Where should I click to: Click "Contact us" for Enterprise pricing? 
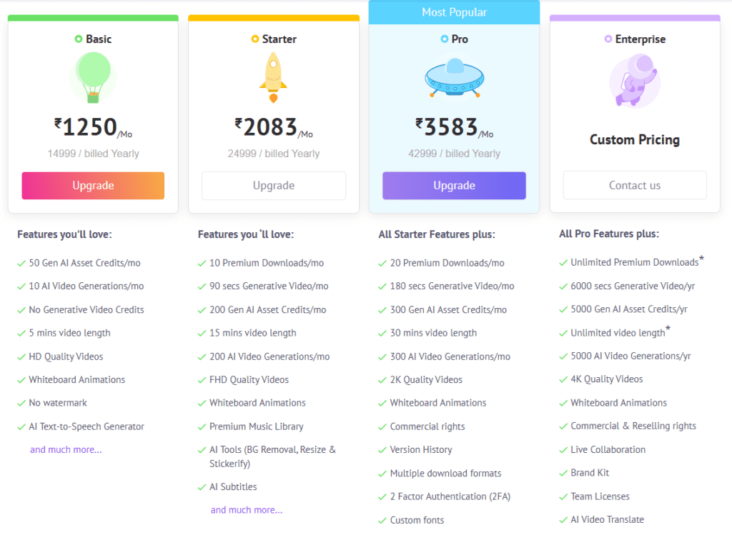click(634, 185)
